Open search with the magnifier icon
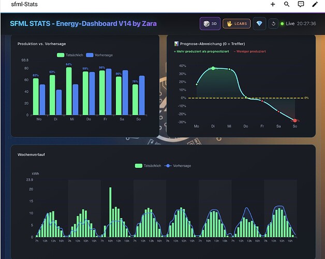Viewport: 325px width, 259px height. [287, 4]
